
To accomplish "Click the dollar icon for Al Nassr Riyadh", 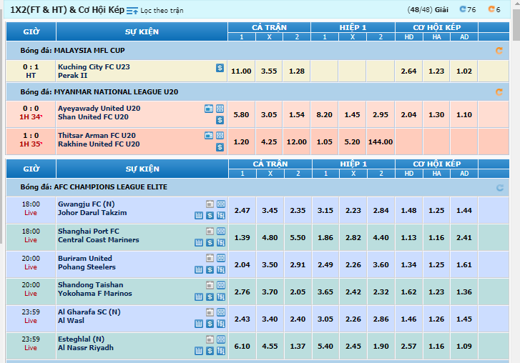I will 210,351.
